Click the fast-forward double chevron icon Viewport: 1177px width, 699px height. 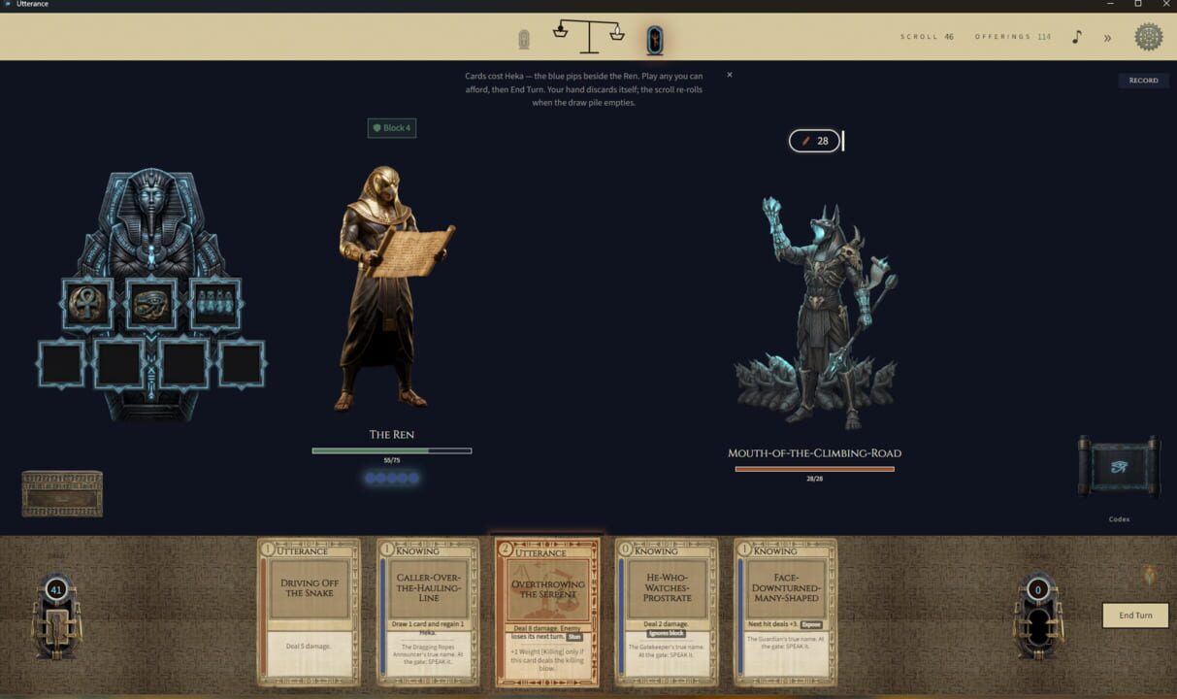click(1107, 38)
